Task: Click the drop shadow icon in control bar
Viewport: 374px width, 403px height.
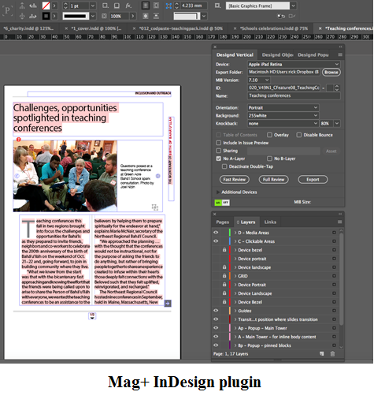Action: coord(117,6)
